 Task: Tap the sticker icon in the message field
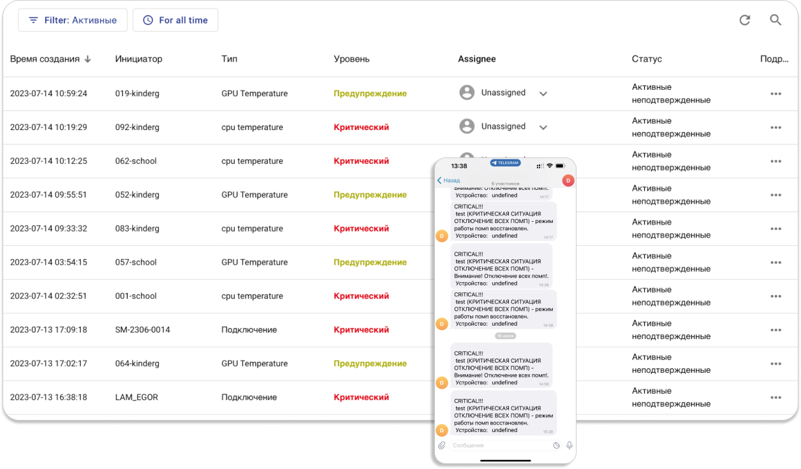click(556, 445)
